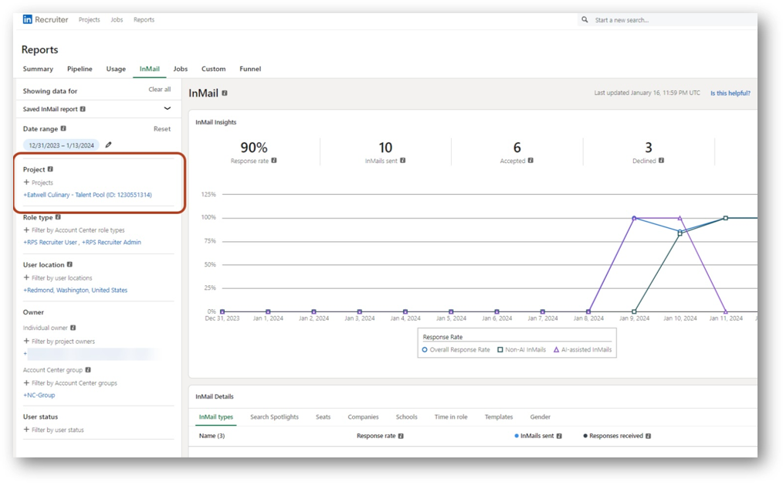The height and width of the screenshot is (483, 783).
Task: Toggle Non-AI InMails legend series
Action: tap(522, 349)
